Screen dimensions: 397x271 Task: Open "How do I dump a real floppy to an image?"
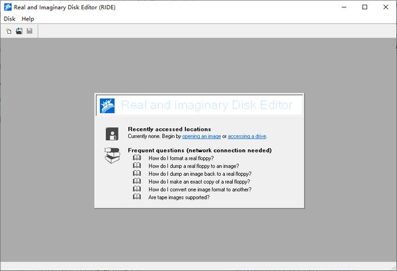pos(194,166)
